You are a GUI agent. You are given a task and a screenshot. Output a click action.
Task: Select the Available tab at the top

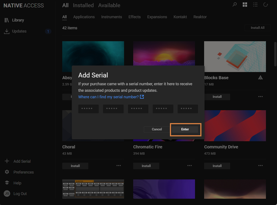109,5
